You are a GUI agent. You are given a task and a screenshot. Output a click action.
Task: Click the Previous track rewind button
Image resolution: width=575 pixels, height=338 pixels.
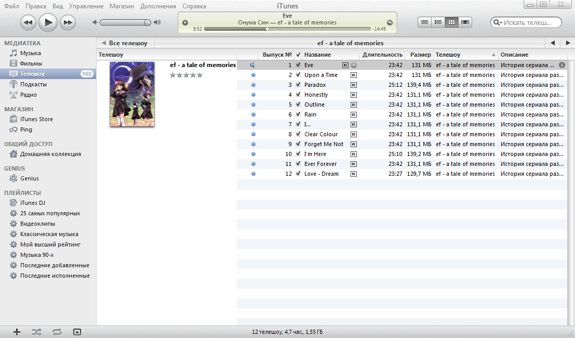coord(28,23)
